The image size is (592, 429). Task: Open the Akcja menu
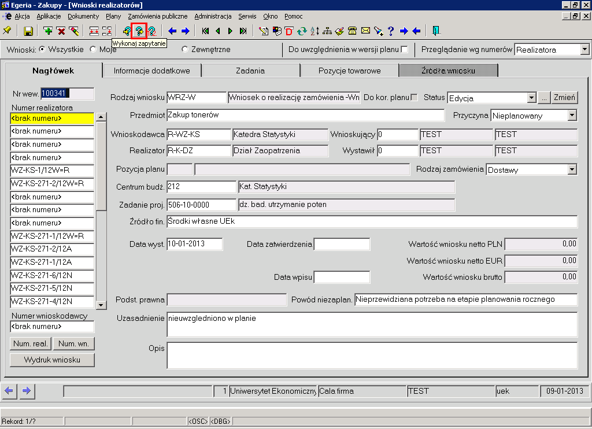click(x=23, y=16)
